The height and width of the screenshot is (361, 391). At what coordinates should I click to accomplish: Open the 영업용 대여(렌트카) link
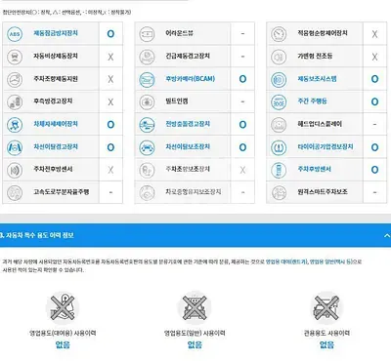click(286, 261)
